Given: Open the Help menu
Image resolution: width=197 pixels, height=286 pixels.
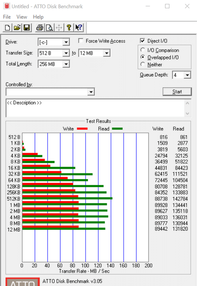Looking at the screenshot, I should tap(38, 17).
